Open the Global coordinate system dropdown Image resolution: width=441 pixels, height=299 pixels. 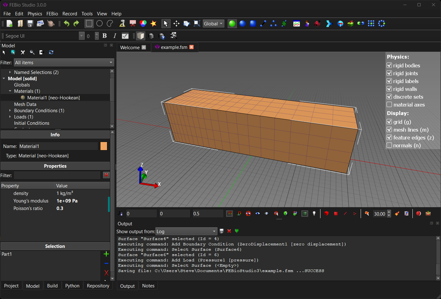213,24
